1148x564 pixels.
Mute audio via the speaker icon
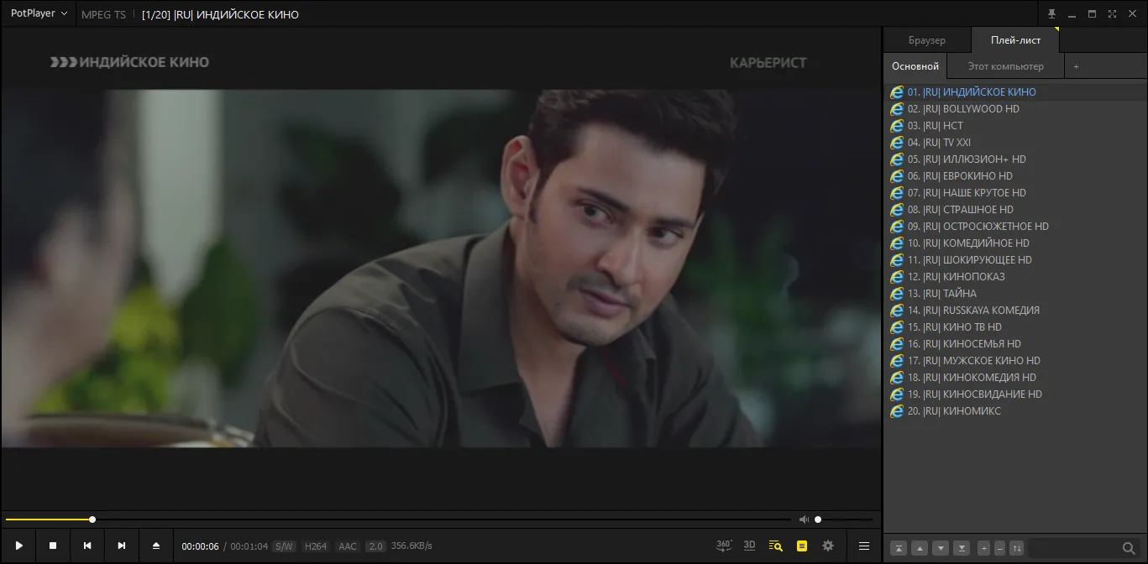(804, 520)
